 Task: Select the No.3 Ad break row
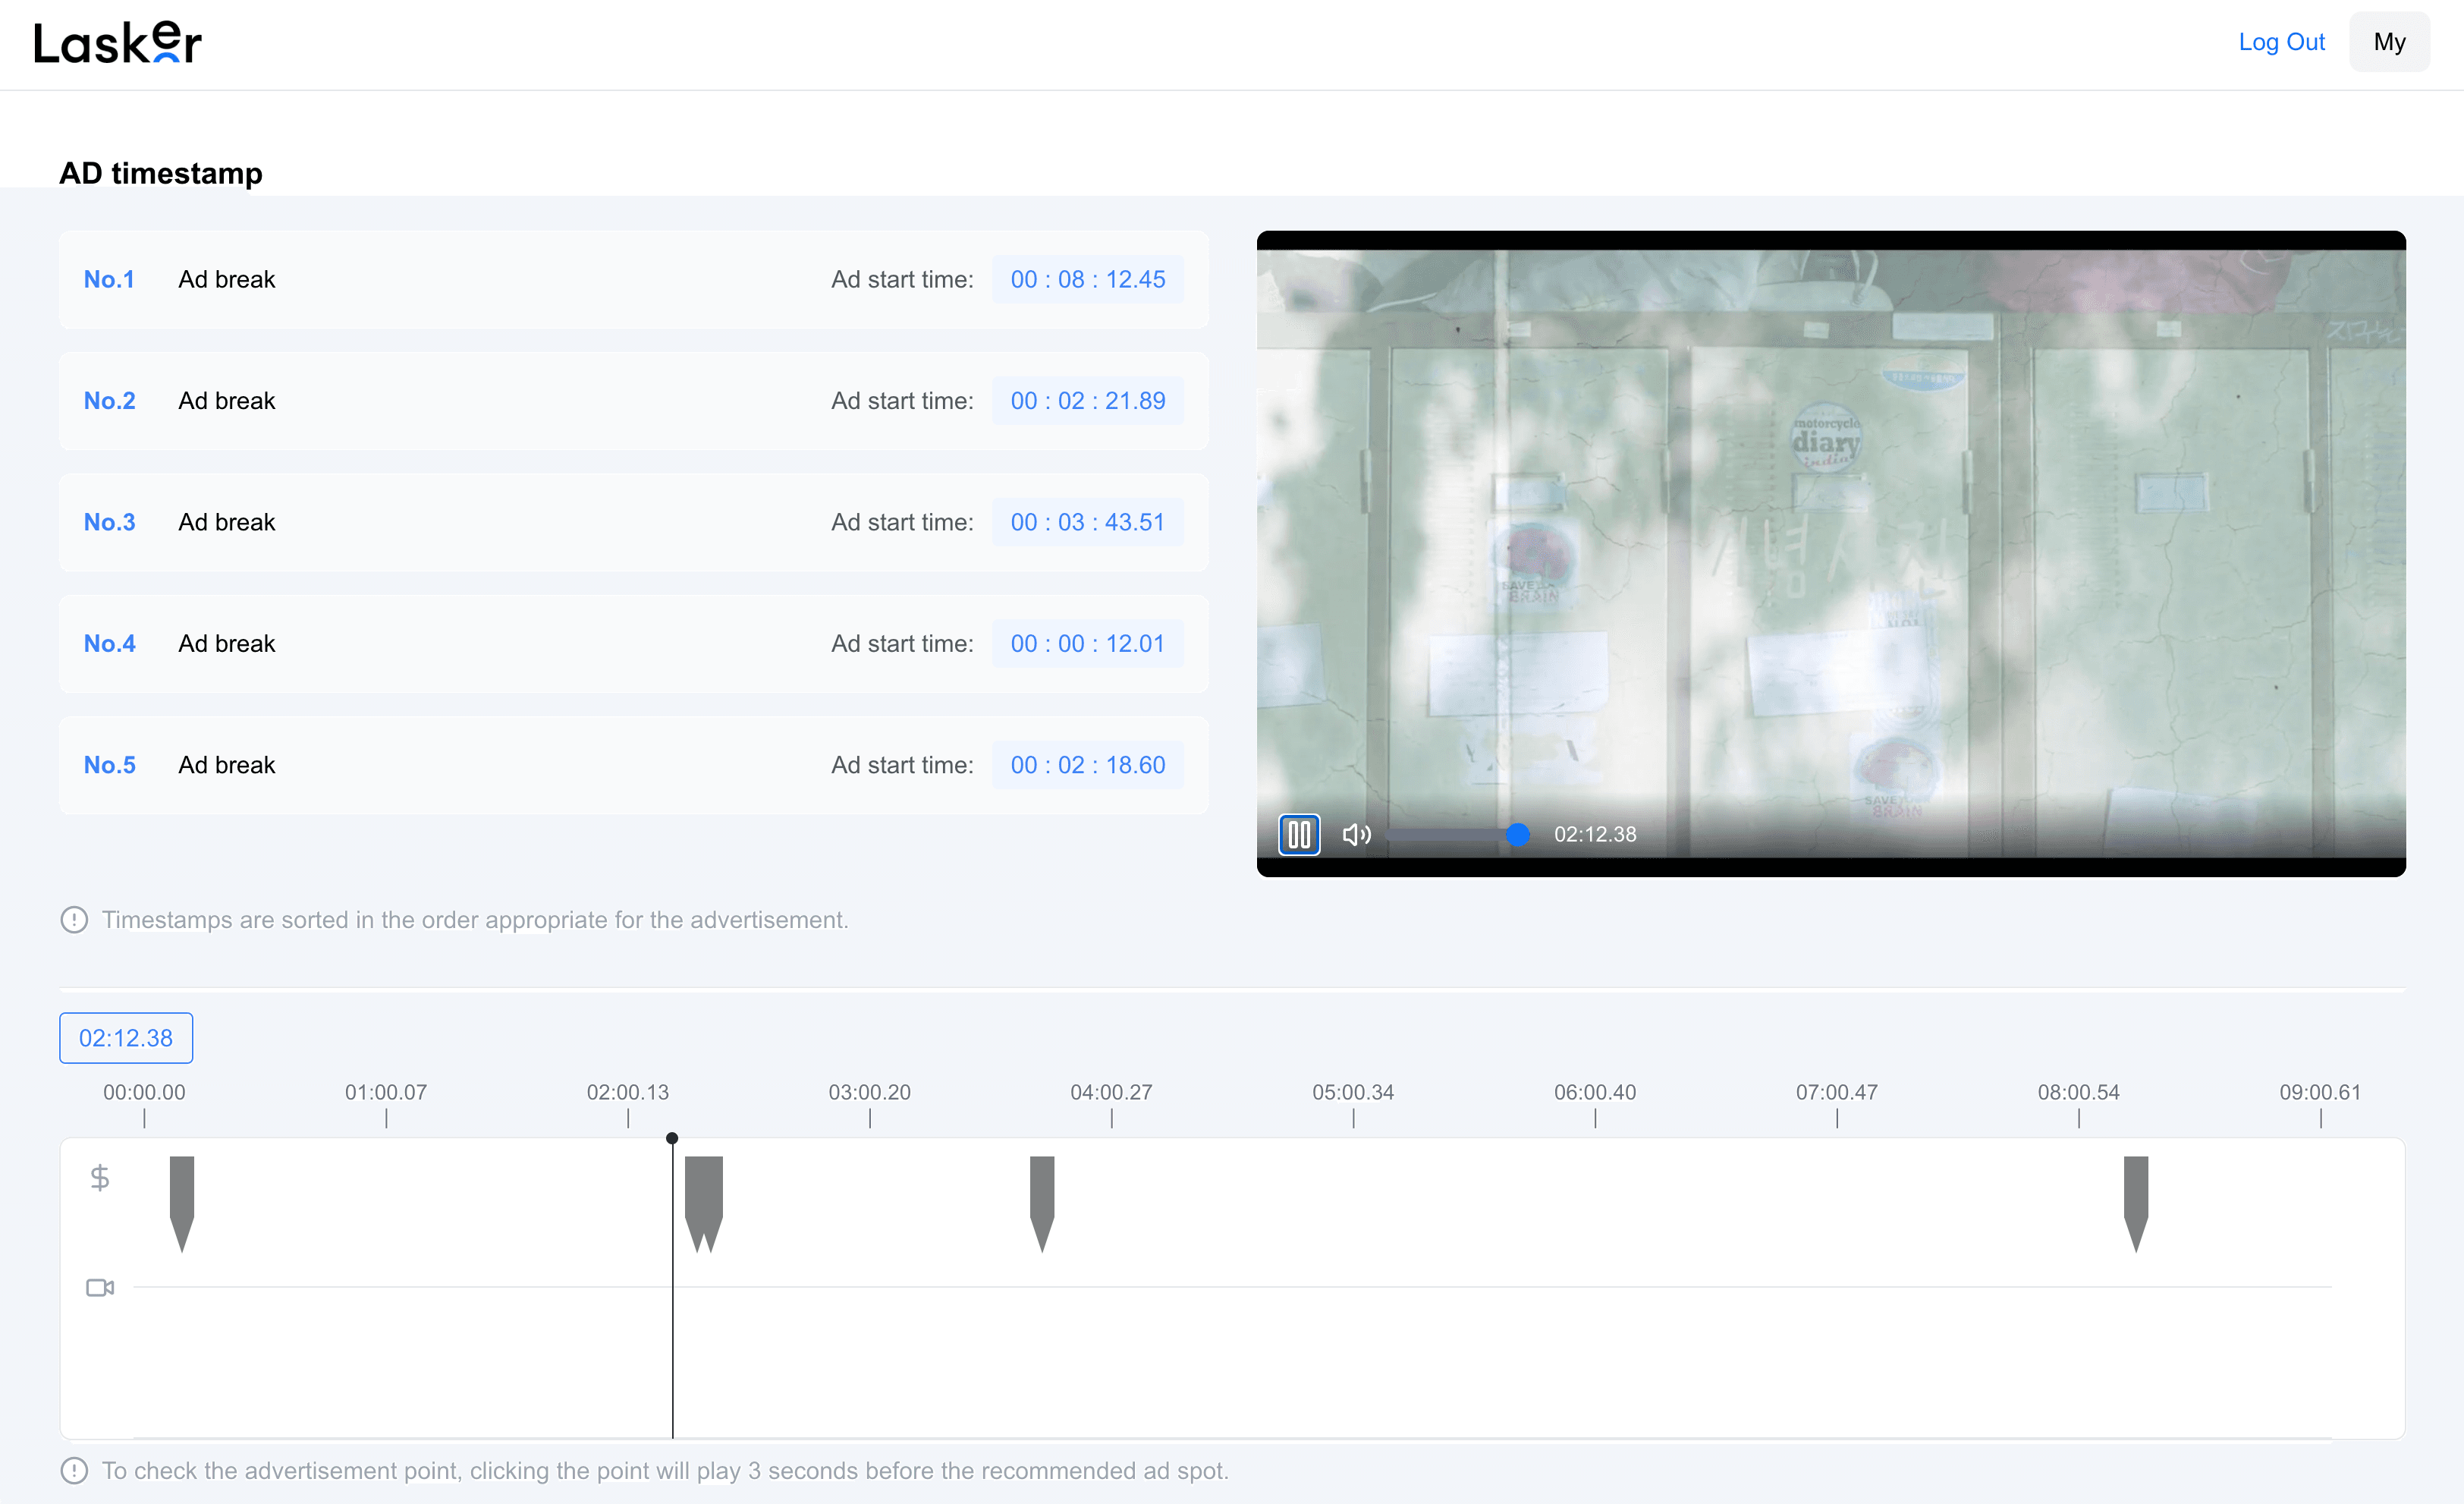pos(634,522)
